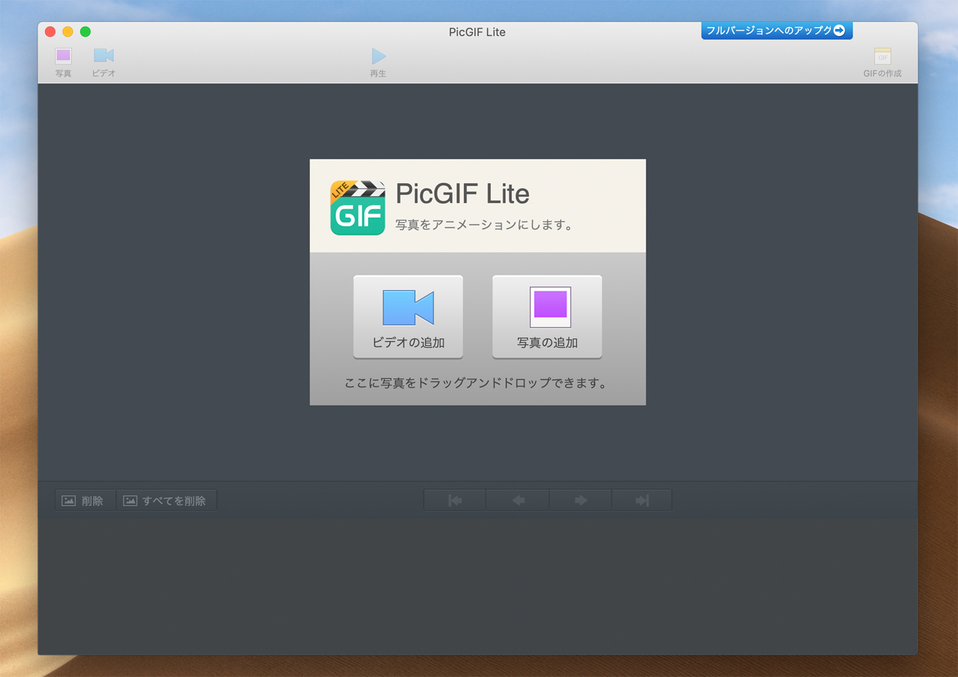Click the 再生 (Play) toolbar button
The width and height of the screenshot is (958, 677).
pos(378,62)
